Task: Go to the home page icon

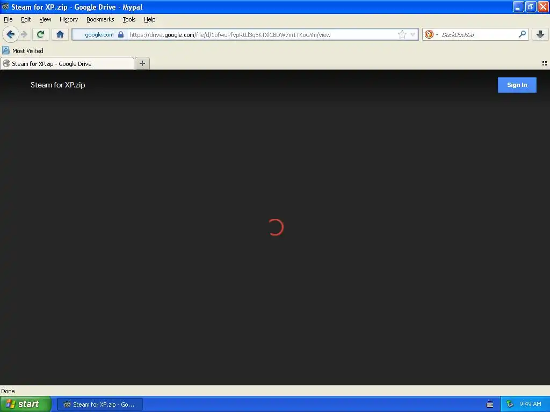Action: (x=60, y=34)
